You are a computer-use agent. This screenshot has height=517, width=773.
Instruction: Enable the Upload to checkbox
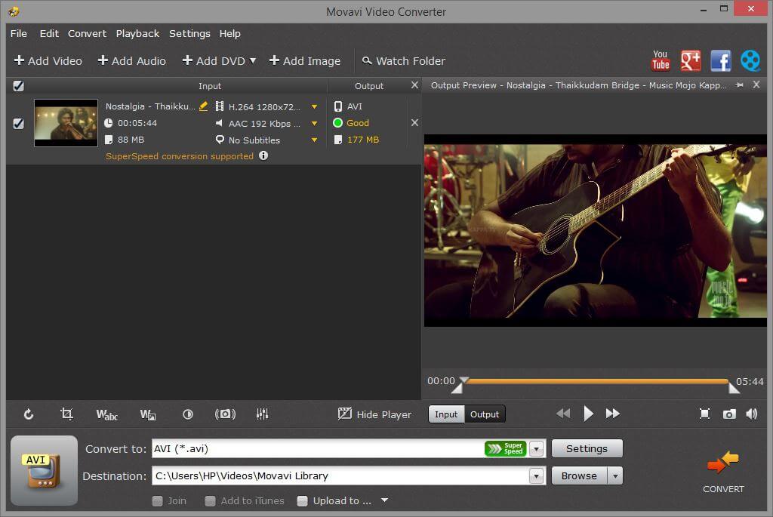(x=303, y=500)
